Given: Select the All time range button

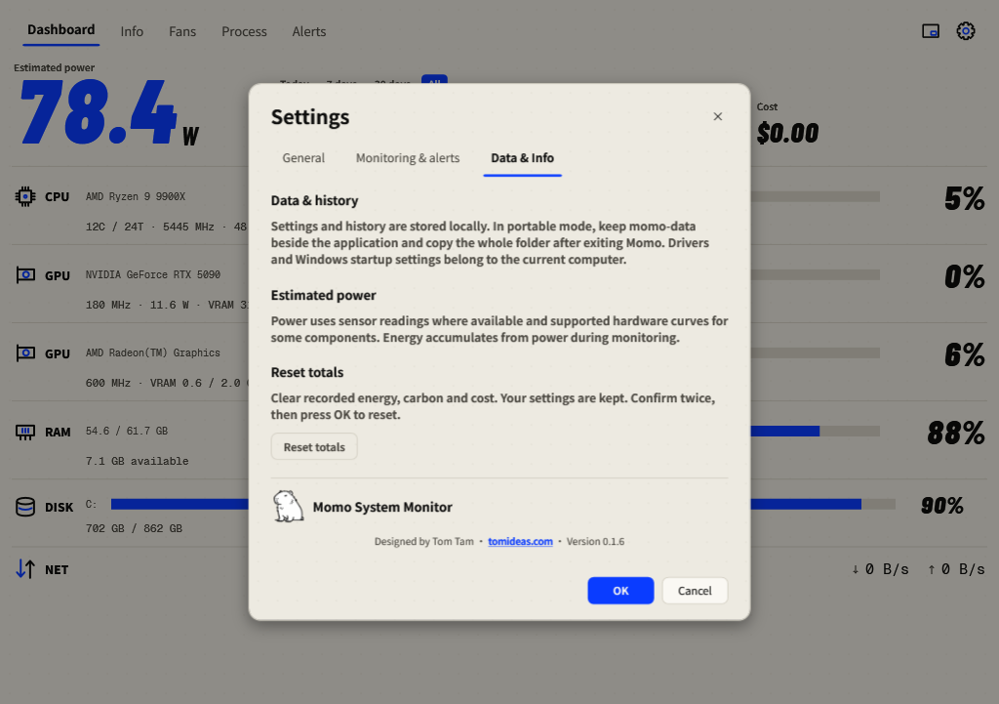Looking at the screenshot, I should click(434, 80).
